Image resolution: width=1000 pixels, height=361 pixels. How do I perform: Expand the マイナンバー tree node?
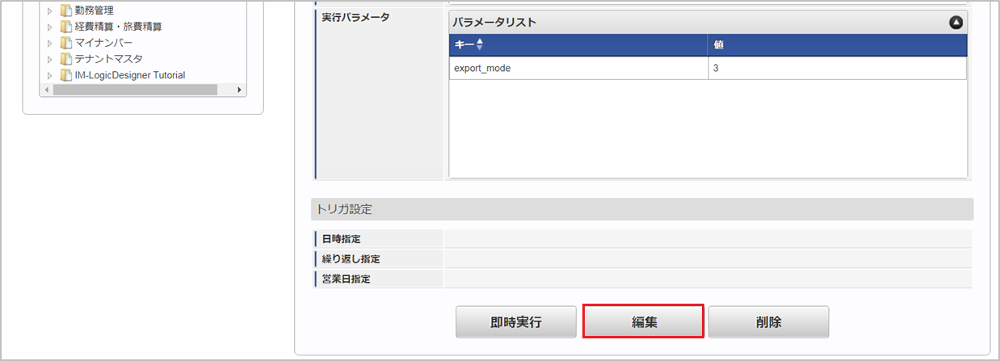[50, 43]
